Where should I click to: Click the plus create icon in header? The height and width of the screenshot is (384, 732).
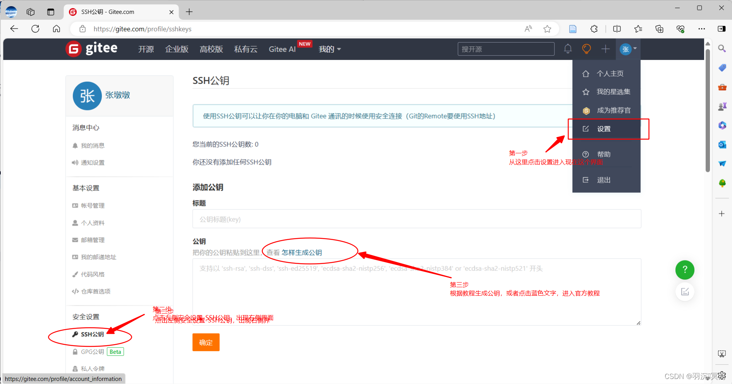tap(605, 49)
